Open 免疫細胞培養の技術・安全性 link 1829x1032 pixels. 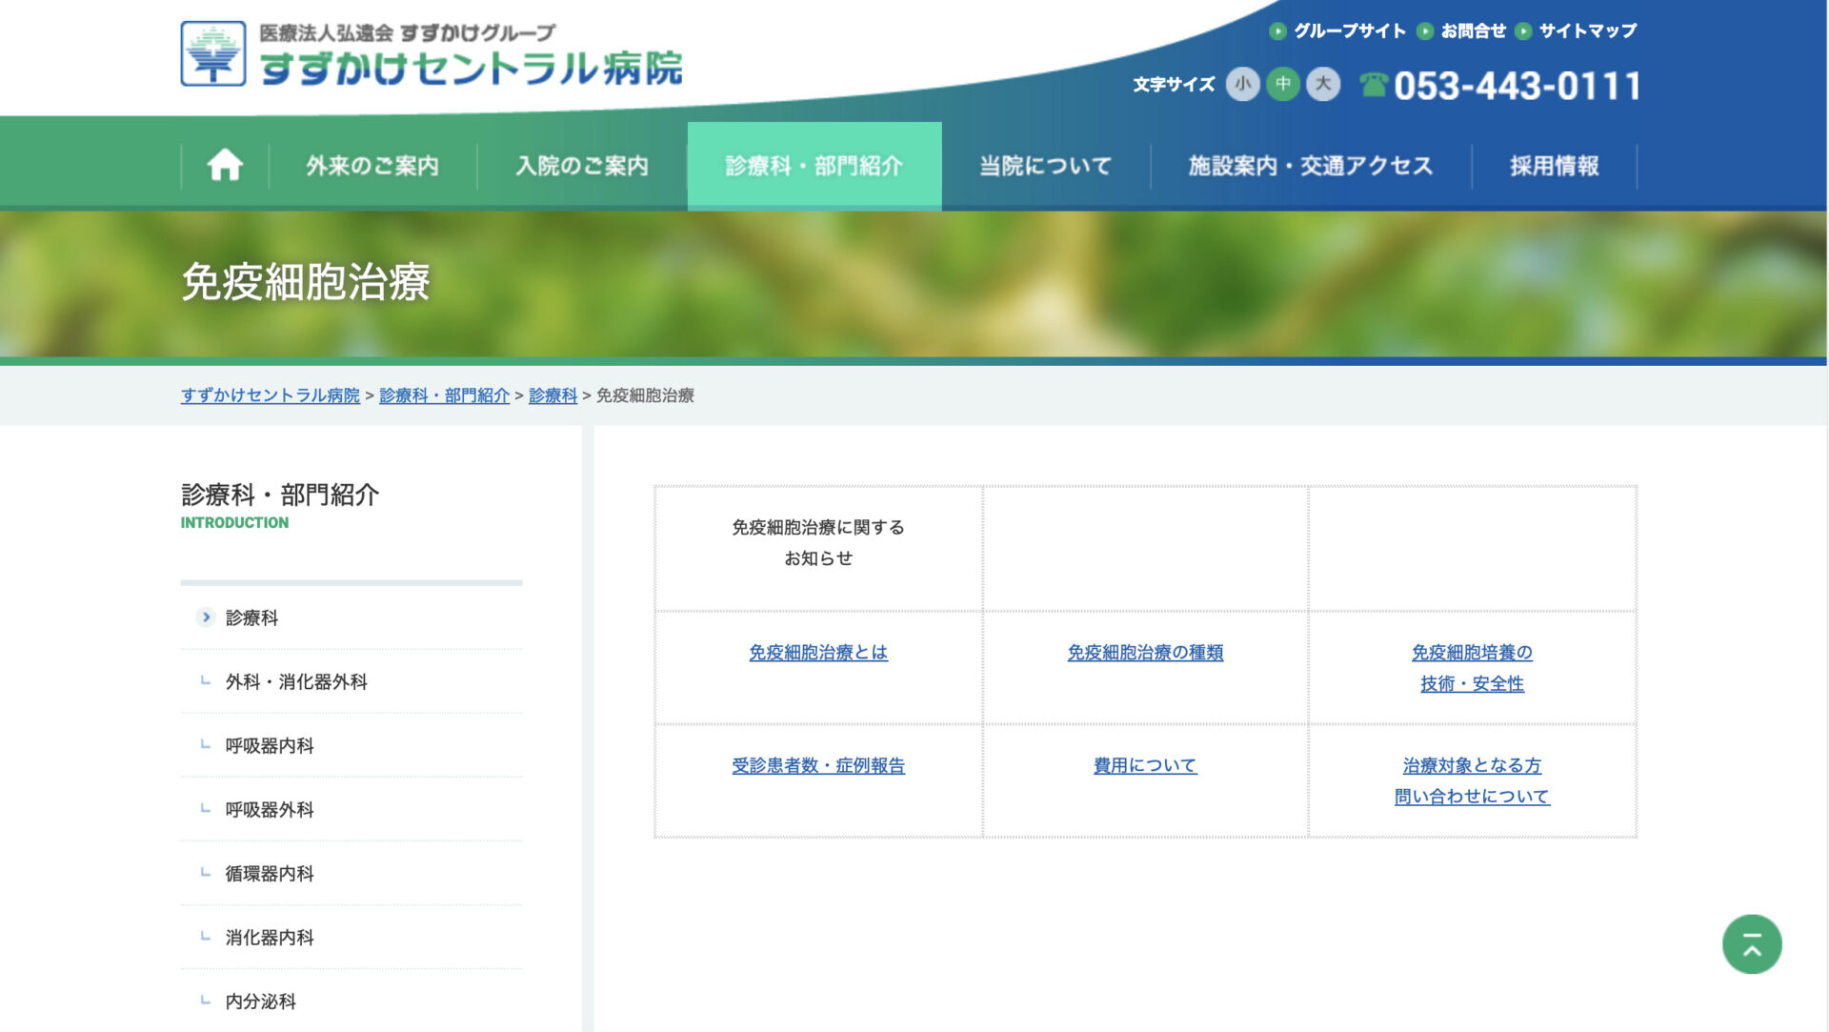click(1472, 668)
